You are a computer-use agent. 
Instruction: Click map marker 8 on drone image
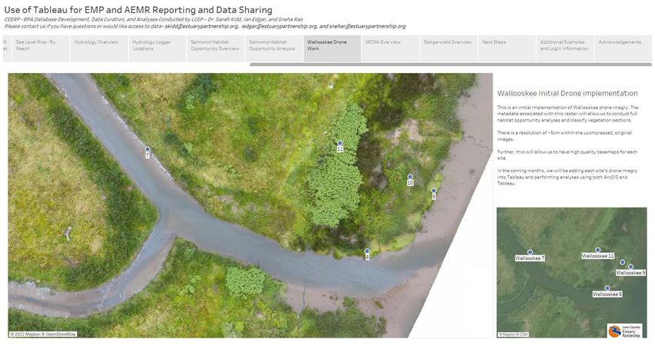click(367, 251)
